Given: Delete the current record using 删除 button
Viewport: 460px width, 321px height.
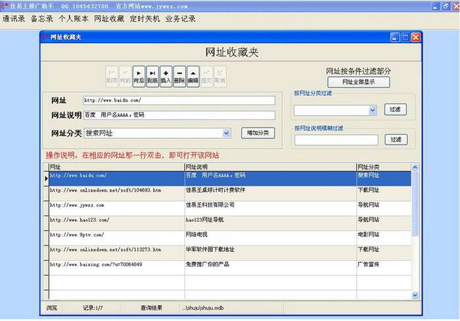Looking at the screenshot, I should pos(179,77).
